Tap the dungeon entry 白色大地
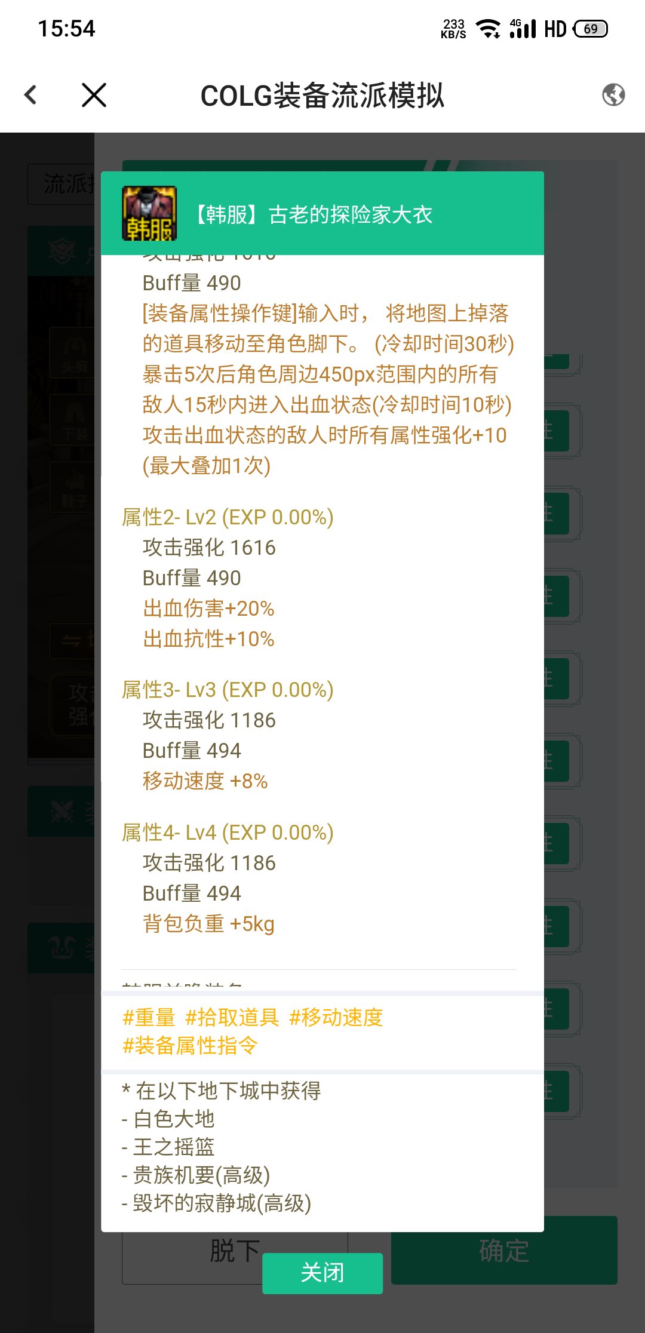 click(x=174, y=1119)
